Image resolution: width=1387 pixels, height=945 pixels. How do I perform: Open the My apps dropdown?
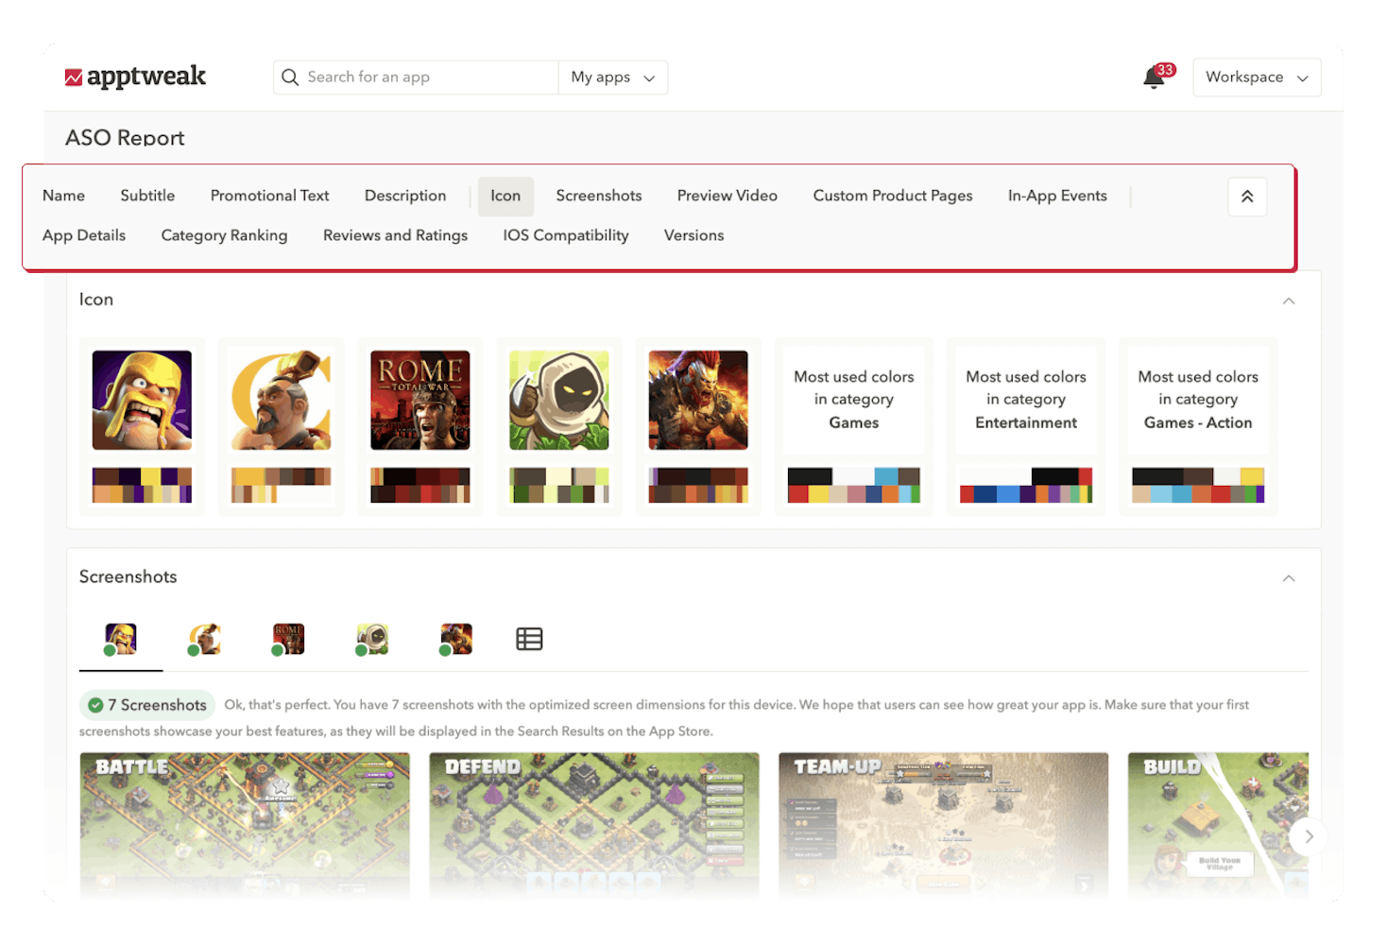click(x=612, y=77)
